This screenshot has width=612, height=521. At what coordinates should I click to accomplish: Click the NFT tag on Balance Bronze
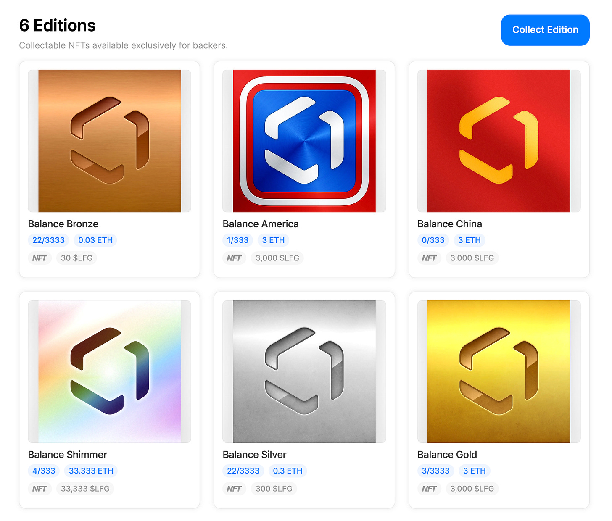pyautogui.click(x=40, y=258)
